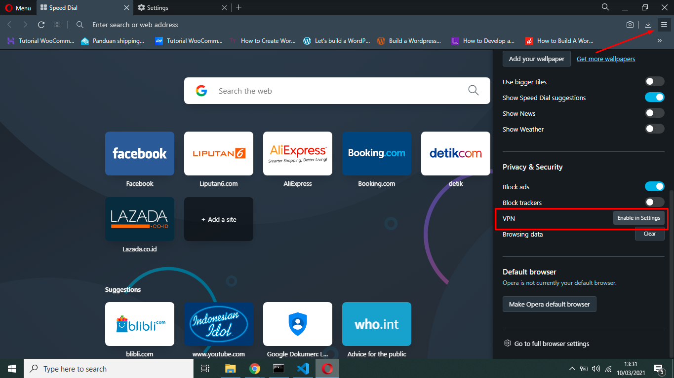Click the Google search box
Viewport: 674px width, 378px height.
click(x=337, y=91)
